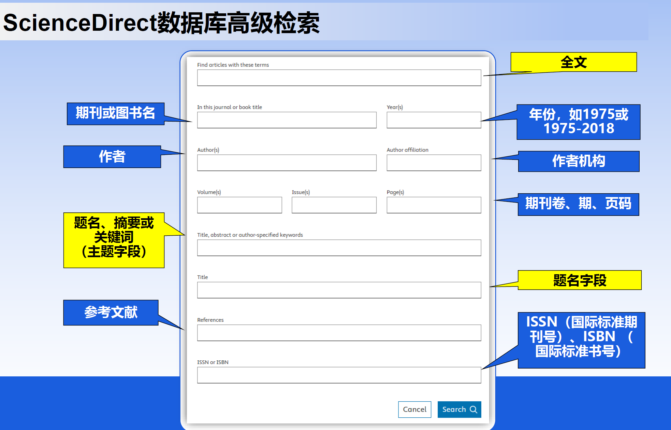671x430 pixels.
Task: Click the '作者' blue callout label
Action: tap(112, 157)
